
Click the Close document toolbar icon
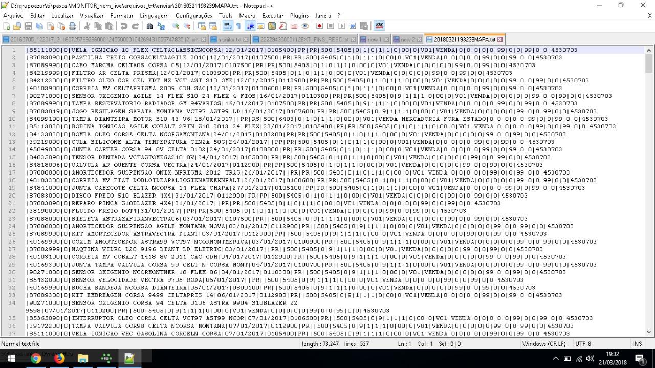pos(50,26)
